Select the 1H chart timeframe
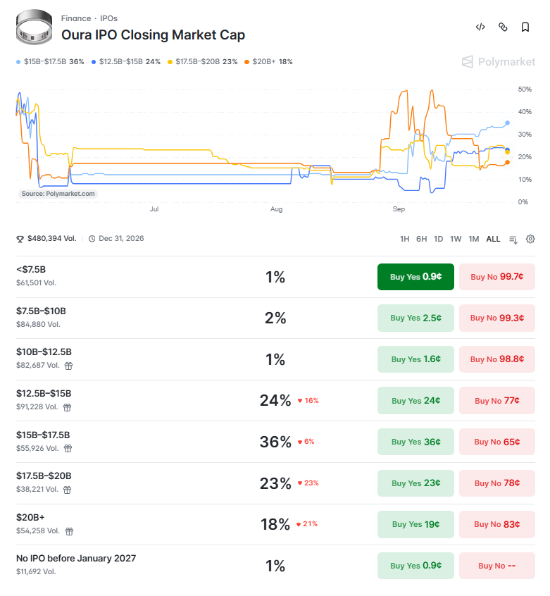Viewport: 550px width, 596px height. (x=404, y=239)
